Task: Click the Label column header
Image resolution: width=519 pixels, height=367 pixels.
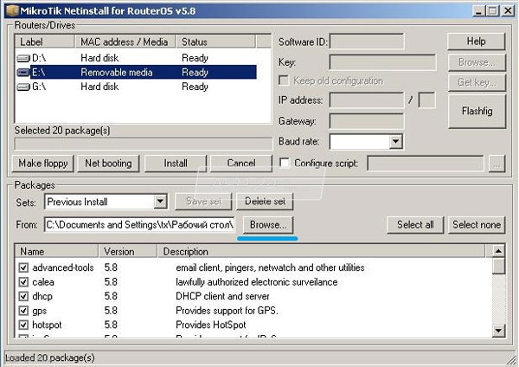Action: [x=45, y=42]
